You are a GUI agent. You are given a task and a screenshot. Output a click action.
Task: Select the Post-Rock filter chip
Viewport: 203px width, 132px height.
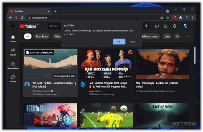(42, 36)
